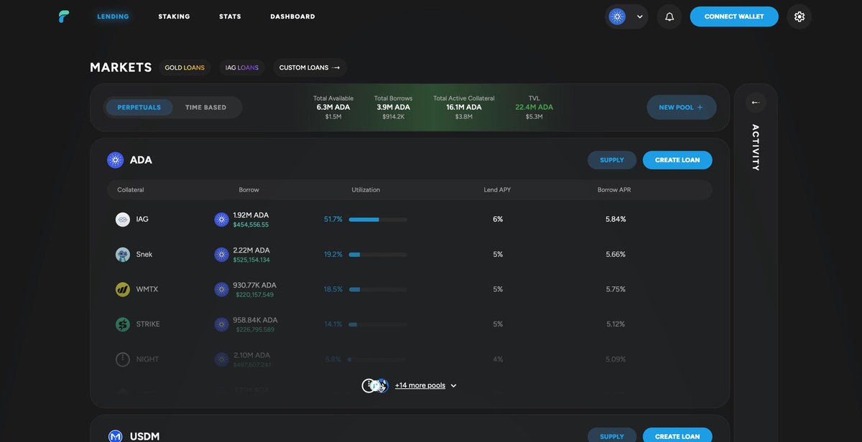Click Create Loan in USDM market
The width and height of the screenshot is (862, 442).
pyautogui.click(x=677, y=436)
